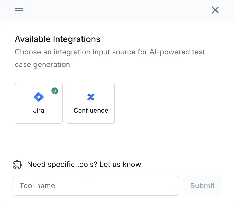The image size is (234, 207).
Task: Click the grey header bar of the panel
Action: point(117,10)
